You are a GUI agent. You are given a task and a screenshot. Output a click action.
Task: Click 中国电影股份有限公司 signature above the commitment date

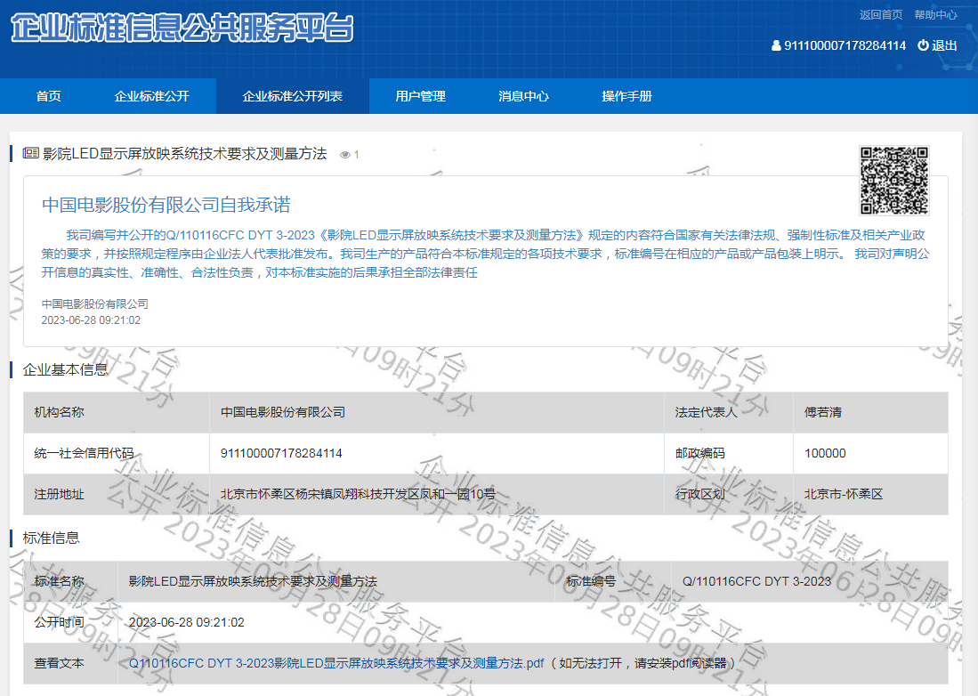click(95, 303)
